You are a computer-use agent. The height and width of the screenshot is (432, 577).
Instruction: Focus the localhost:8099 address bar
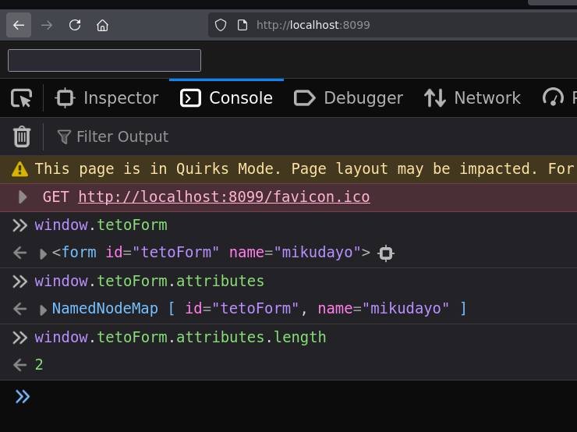[392, 25]
